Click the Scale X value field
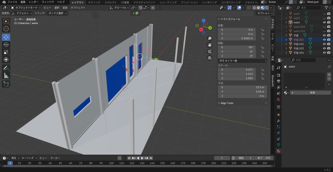Image resolution: width=333 pixels, height=172 pixels. point(237,69)
